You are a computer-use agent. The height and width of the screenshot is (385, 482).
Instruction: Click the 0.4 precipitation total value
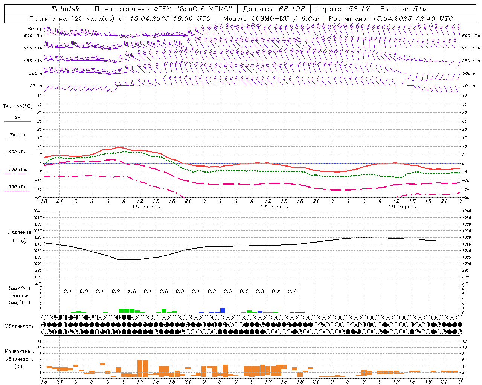(x=244, y=291)
